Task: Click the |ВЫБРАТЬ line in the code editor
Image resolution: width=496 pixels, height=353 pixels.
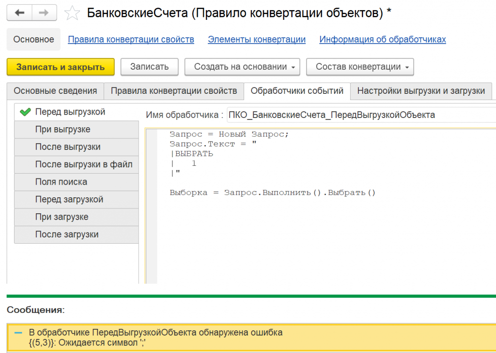Action: point(192,154)
